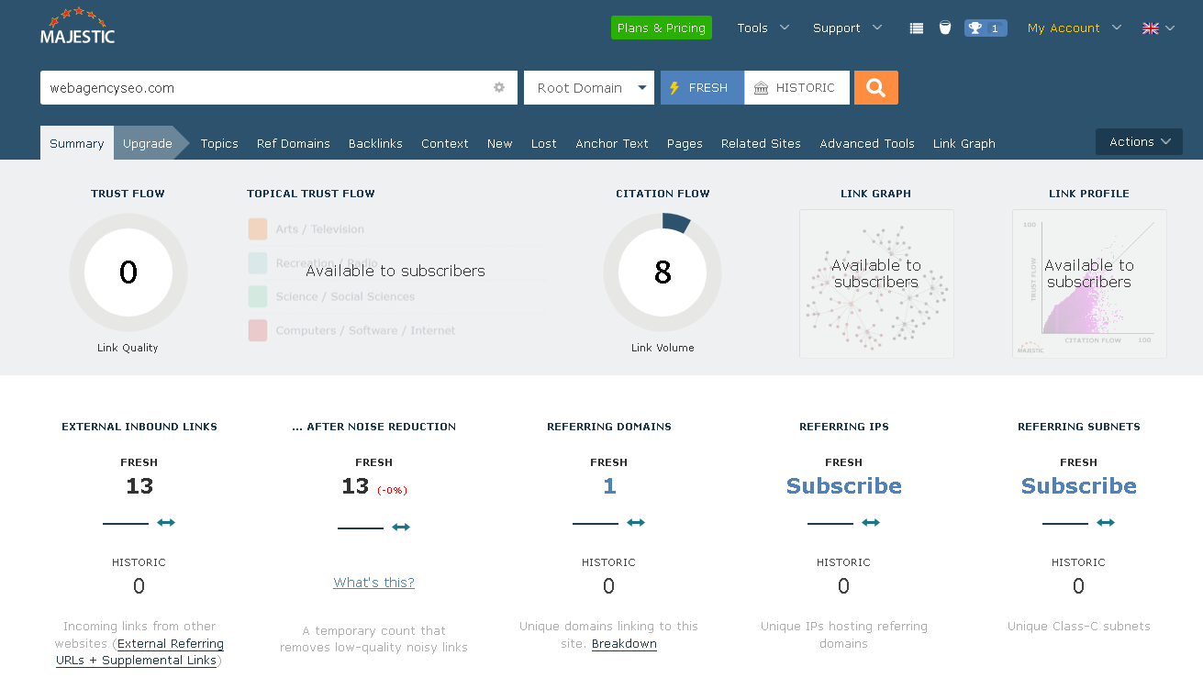
Task: Click trend arrows under Referring Domains
Action: 636,523
